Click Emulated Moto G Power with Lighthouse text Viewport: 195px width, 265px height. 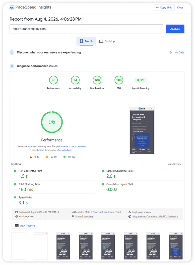tap(98, 212)
